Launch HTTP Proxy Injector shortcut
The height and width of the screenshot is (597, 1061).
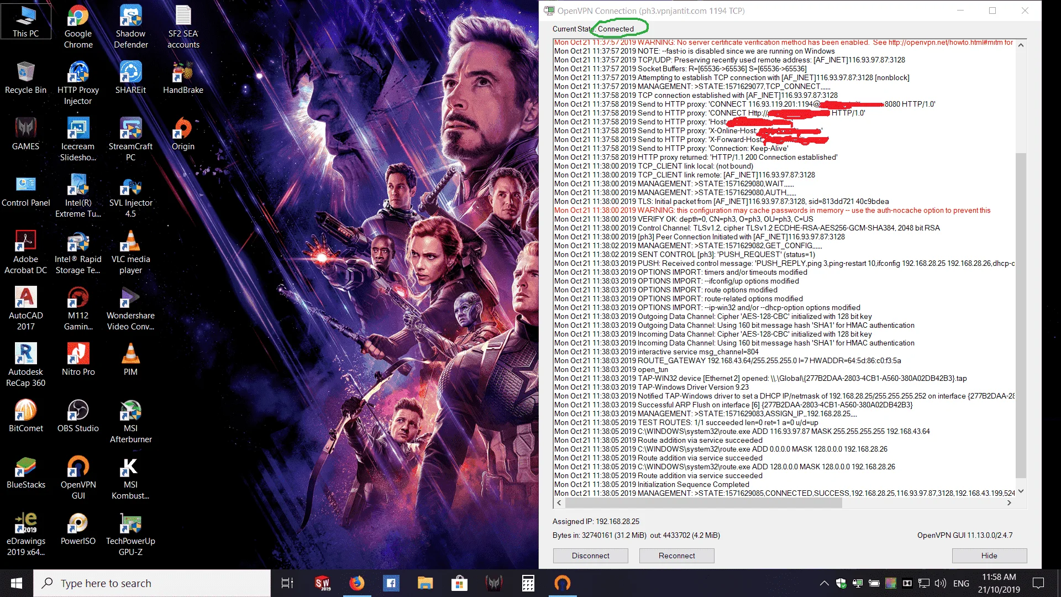point(78,83)
